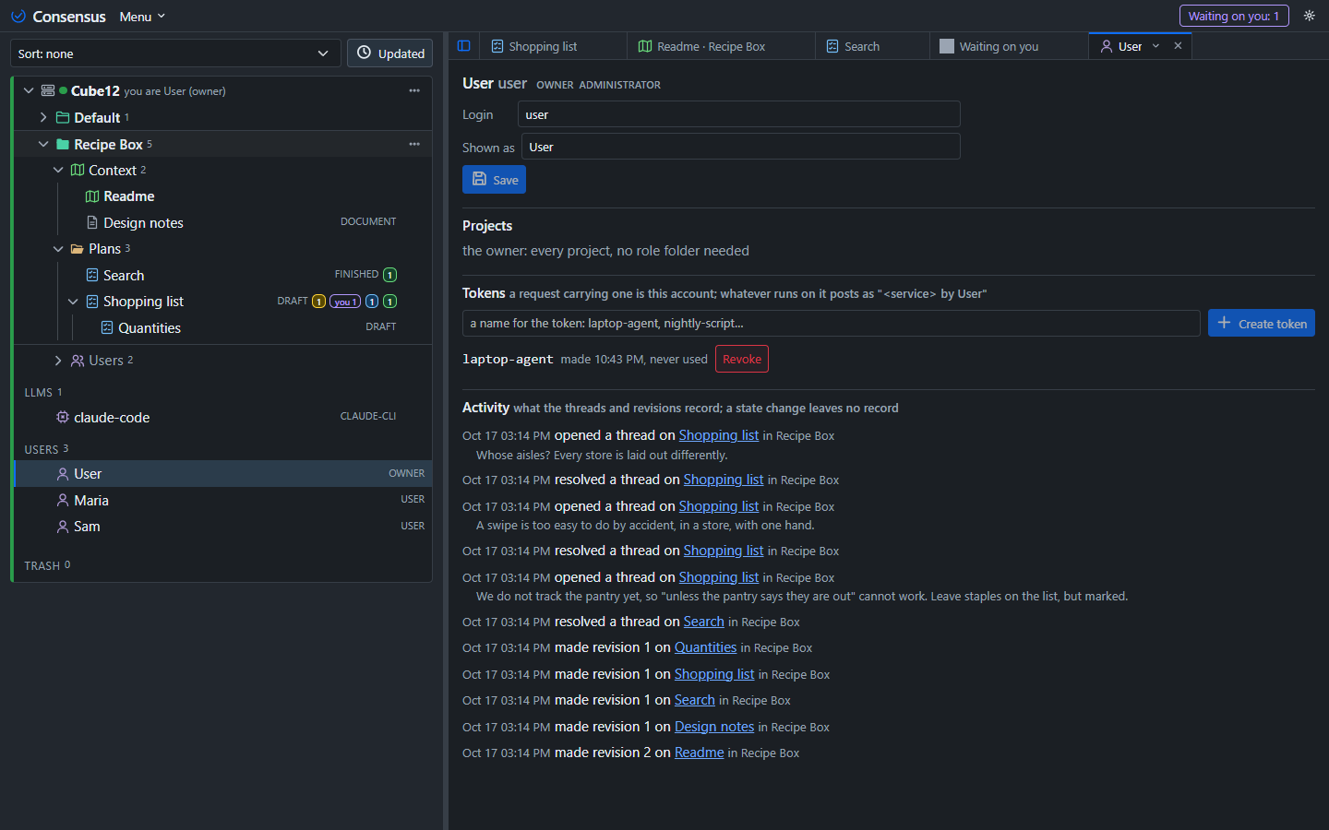Toggle the sidebar panel icon
This screenshot has width=1329, height=830.
(x=464, y=46)
